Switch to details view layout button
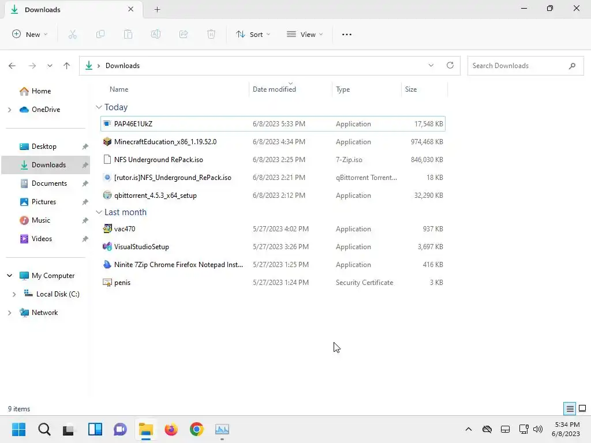 pos(570,409)
